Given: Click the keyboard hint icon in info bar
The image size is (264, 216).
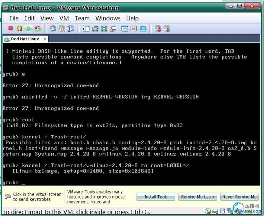Looking at the screenshot, I should tap(8, 196).
